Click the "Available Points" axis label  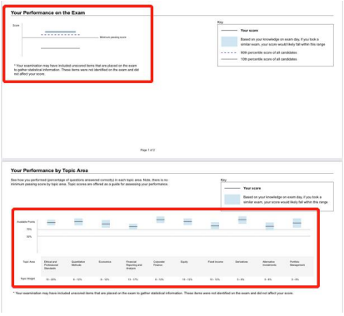[26, 222]
